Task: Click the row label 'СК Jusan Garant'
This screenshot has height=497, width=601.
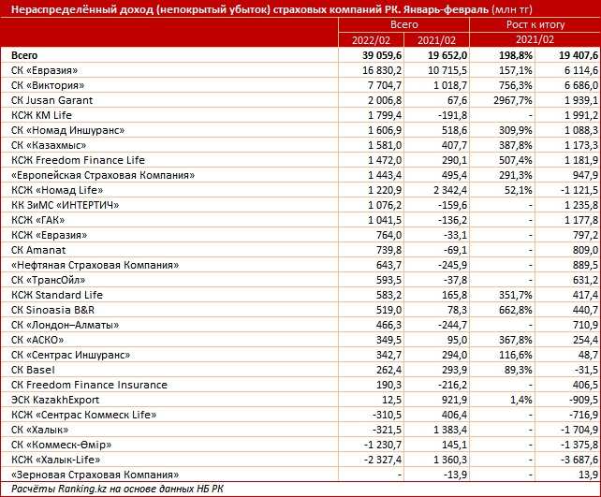Action: pos(51,100)
